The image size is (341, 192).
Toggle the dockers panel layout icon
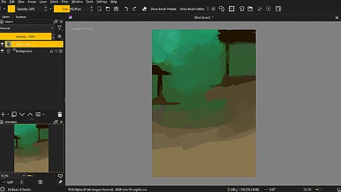[278, 9]
